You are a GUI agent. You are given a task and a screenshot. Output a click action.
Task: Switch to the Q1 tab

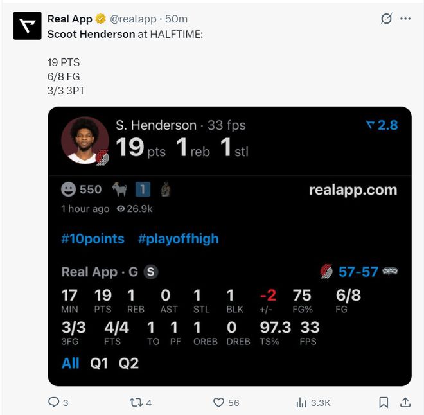click(99, 363)
